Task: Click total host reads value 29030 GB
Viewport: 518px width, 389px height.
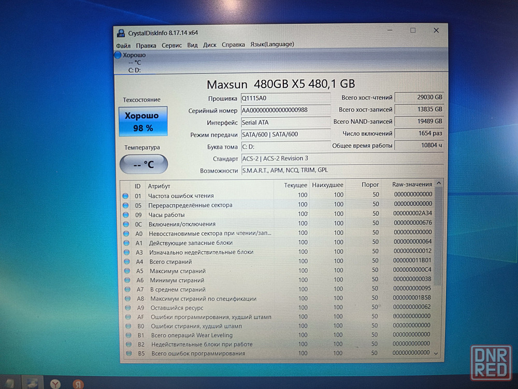Action: 419,98
